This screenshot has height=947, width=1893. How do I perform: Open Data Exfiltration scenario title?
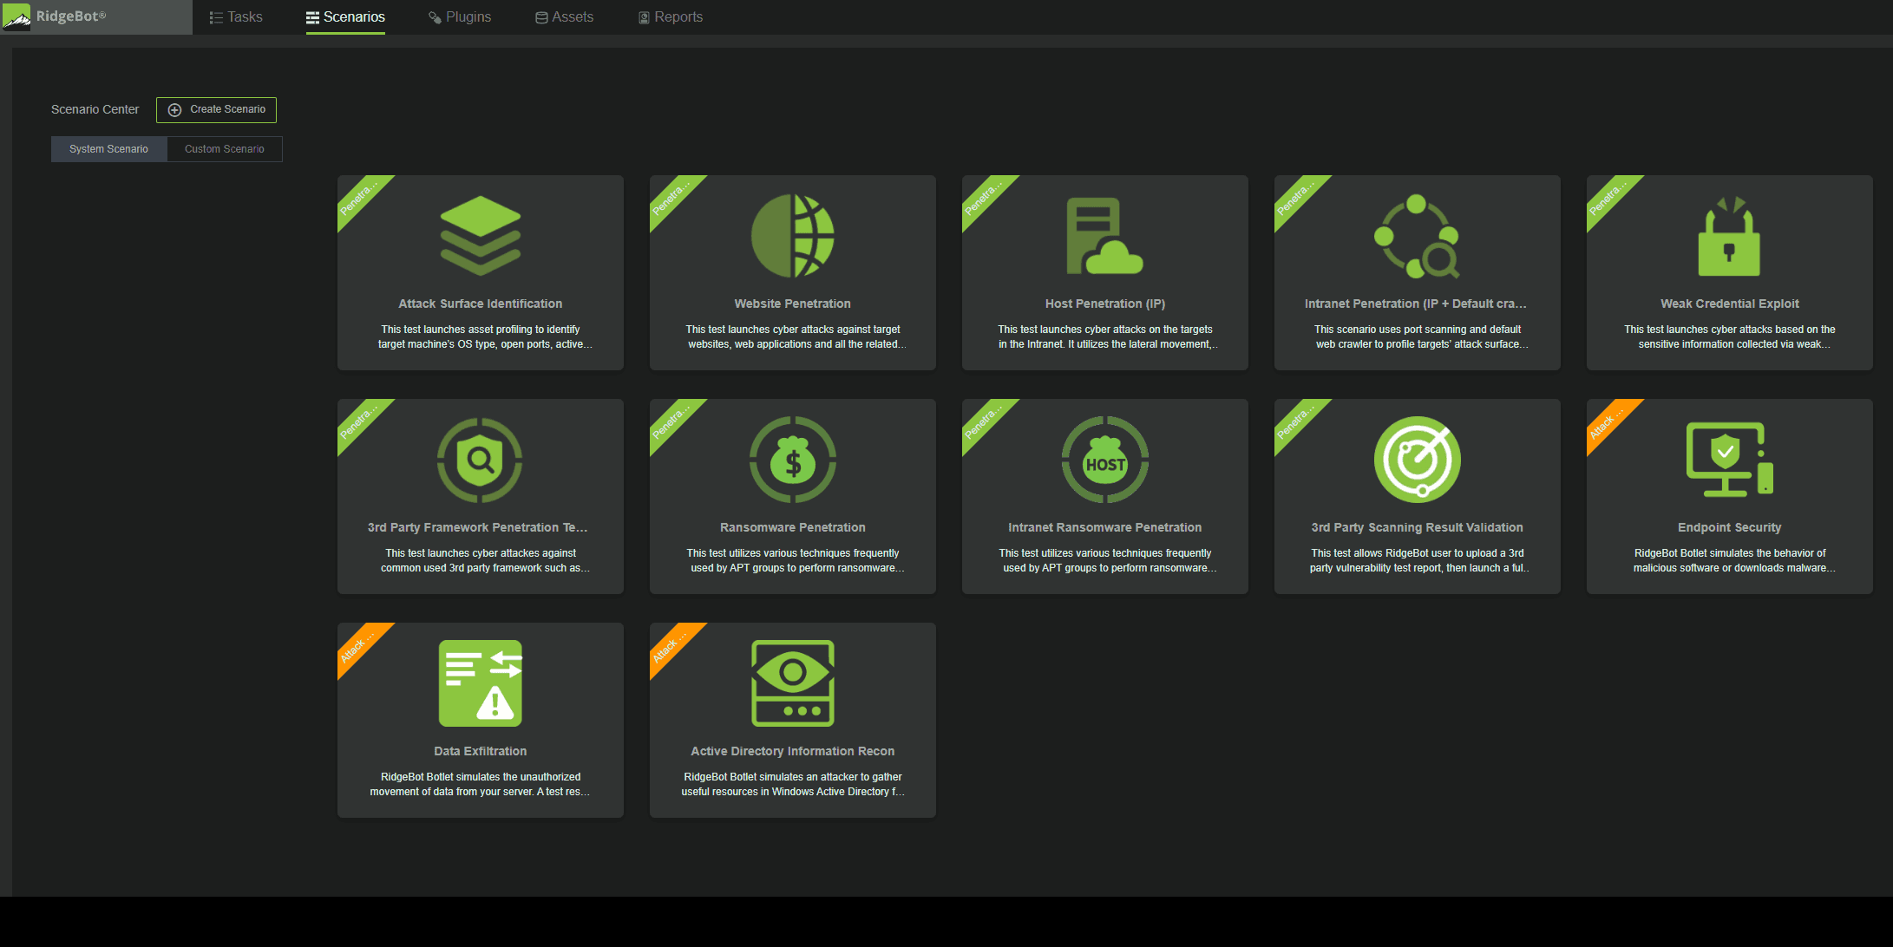(481, 751)
